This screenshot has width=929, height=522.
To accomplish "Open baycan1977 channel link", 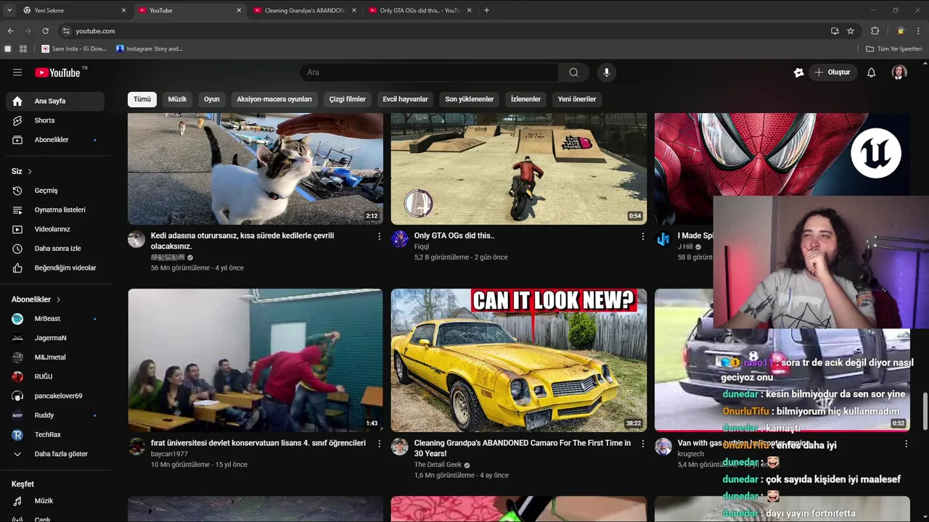I will [169, 454].
